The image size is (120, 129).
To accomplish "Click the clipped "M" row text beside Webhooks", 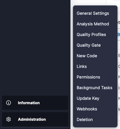I will coord(119,109).
